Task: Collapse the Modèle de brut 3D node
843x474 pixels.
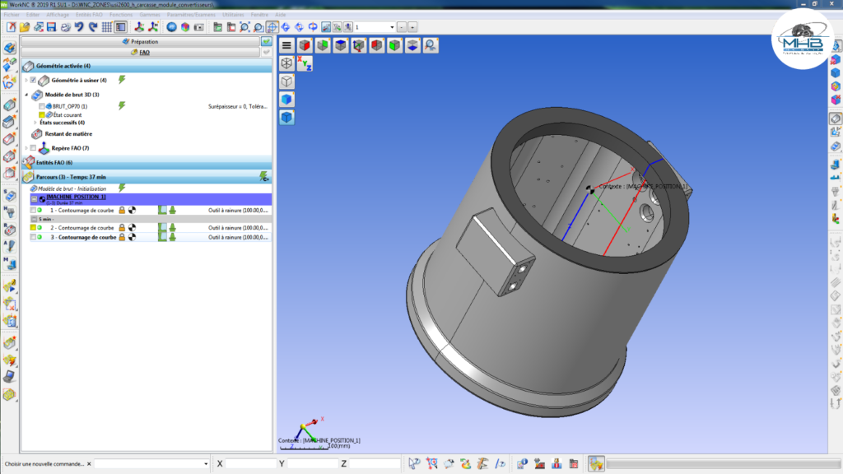Action: [26, 95]
